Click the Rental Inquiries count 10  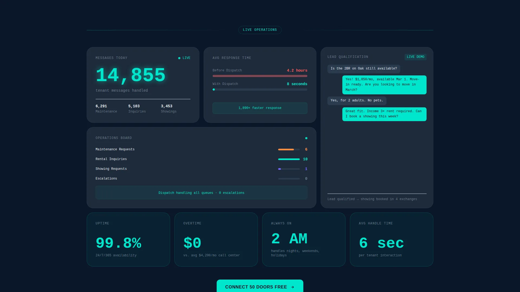pyautogui.click(x=305, y=159)
